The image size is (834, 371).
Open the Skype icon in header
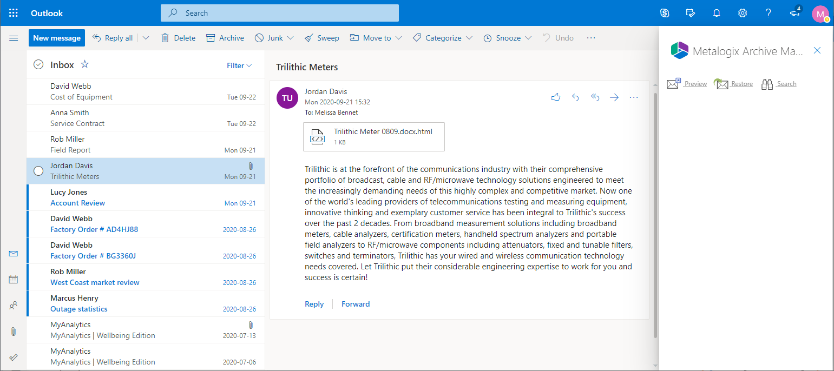tap(665, 13)
